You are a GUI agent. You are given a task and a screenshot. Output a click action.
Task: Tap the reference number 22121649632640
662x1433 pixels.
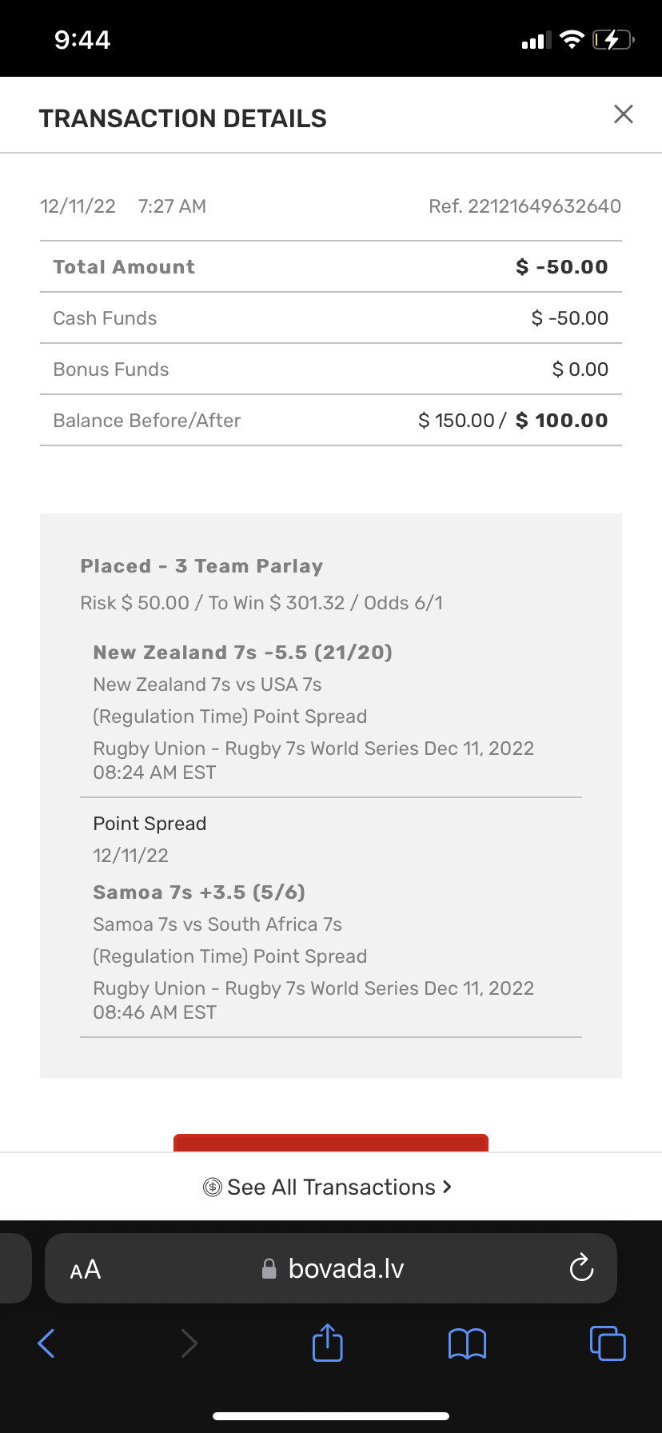point(544,206)
